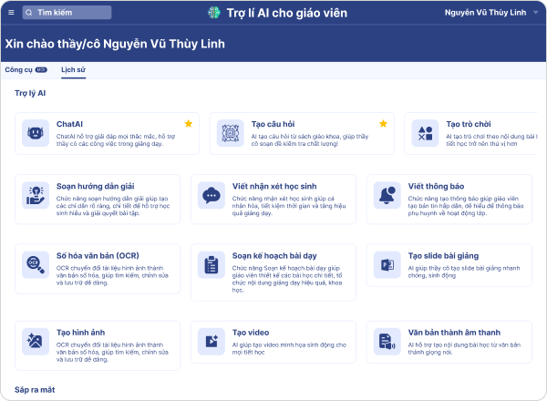Click the Văn bản thành âm thanh icon
Image resolution: width=547 pixels, height=401 pixels.
point(387,341)
